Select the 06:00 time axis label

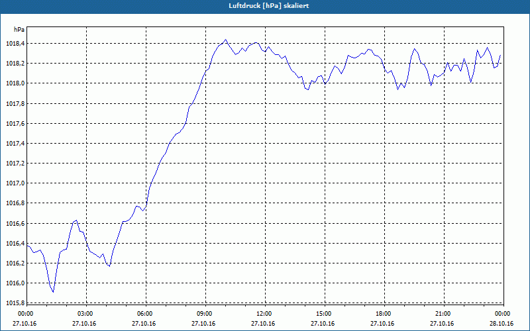[x=146, y=314]
